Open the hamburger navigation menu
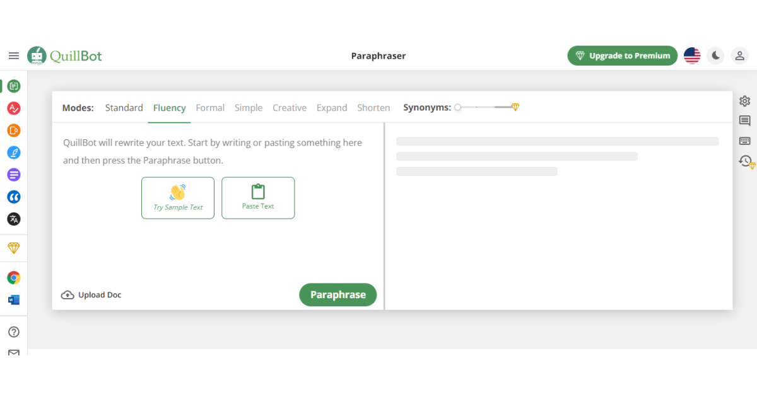The height and width of the screenshot is (397, 757). pyautogui.click(x=14, y=55)
